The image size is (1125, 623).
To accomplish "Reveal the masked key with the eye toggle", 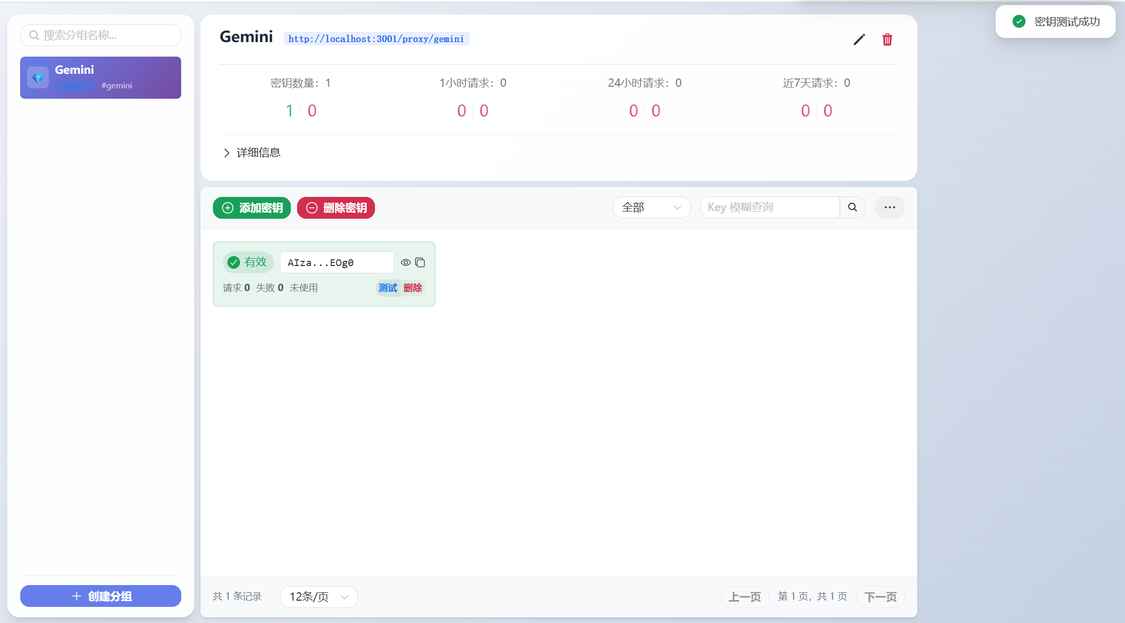I will [406, 262].
